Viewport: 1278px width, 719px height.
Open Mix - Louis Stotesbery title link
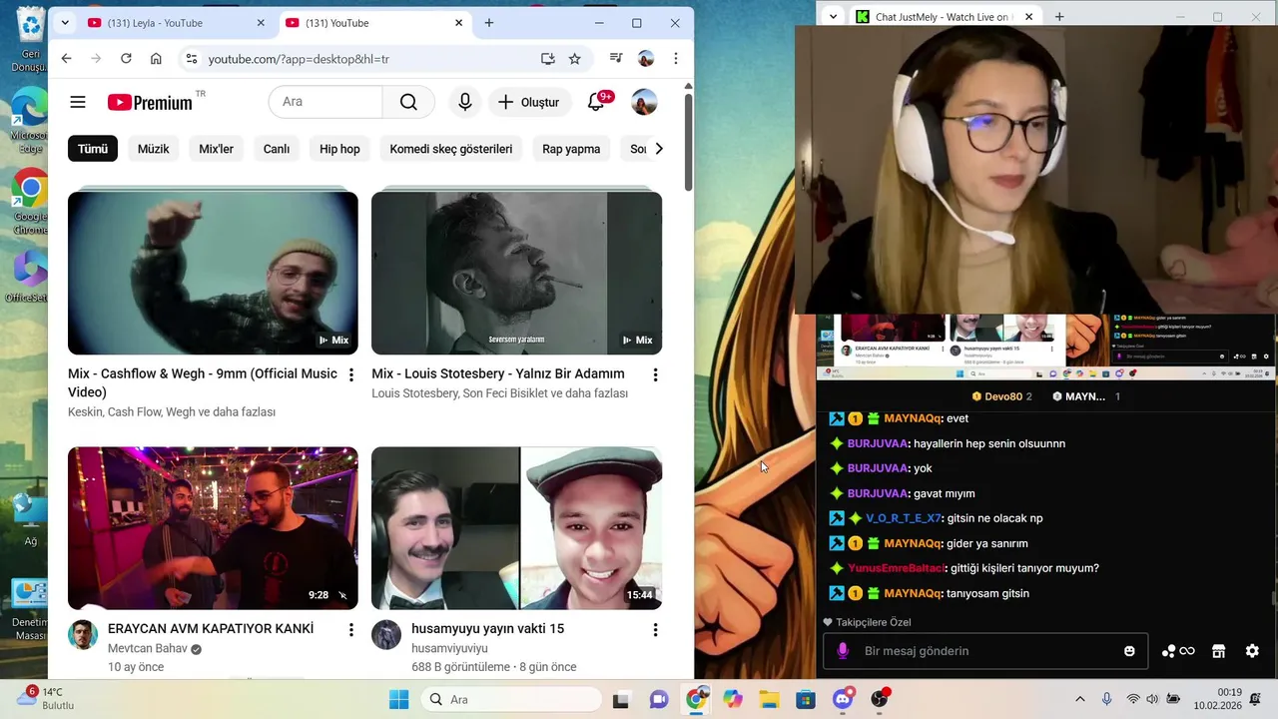(498, 373)
